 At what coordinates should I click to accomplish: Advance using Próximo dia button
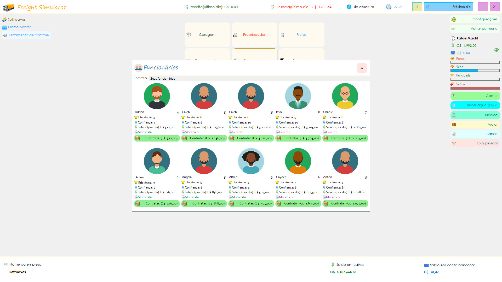tap(448, 7)
